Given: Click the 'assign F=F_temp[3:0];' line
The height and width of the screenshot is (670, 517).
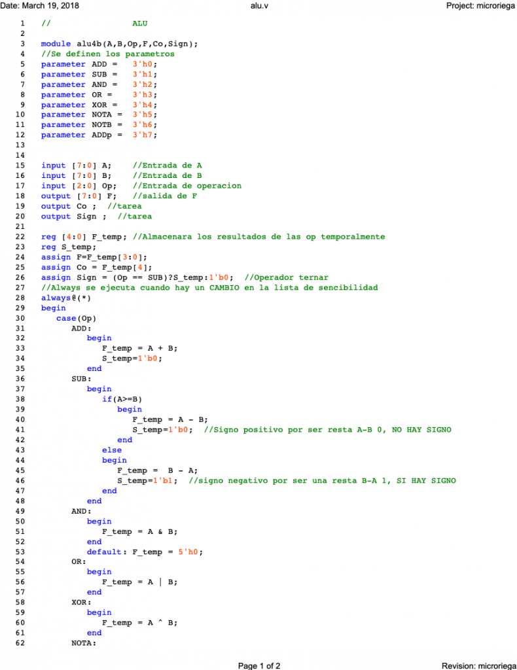Looking at the screenshot, I should [x=94, y=258].
